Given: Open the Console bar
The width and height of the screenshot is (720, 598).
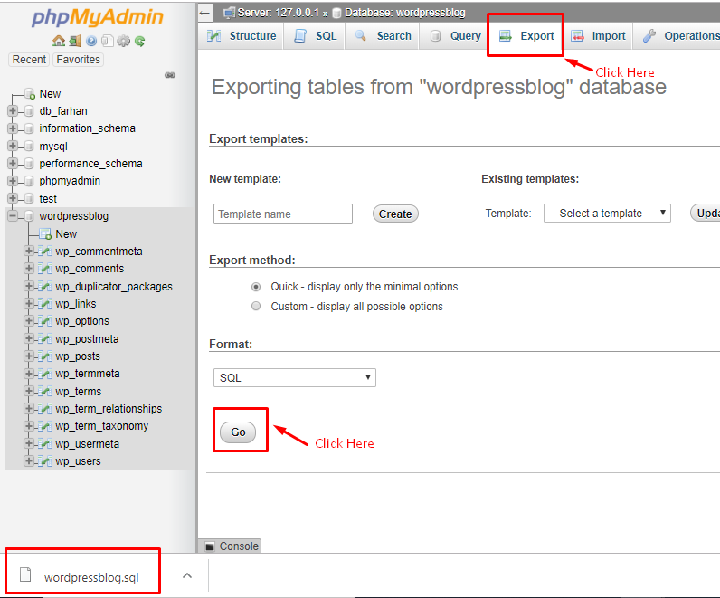Looking at the screenshot, I should tap(230, 546).
